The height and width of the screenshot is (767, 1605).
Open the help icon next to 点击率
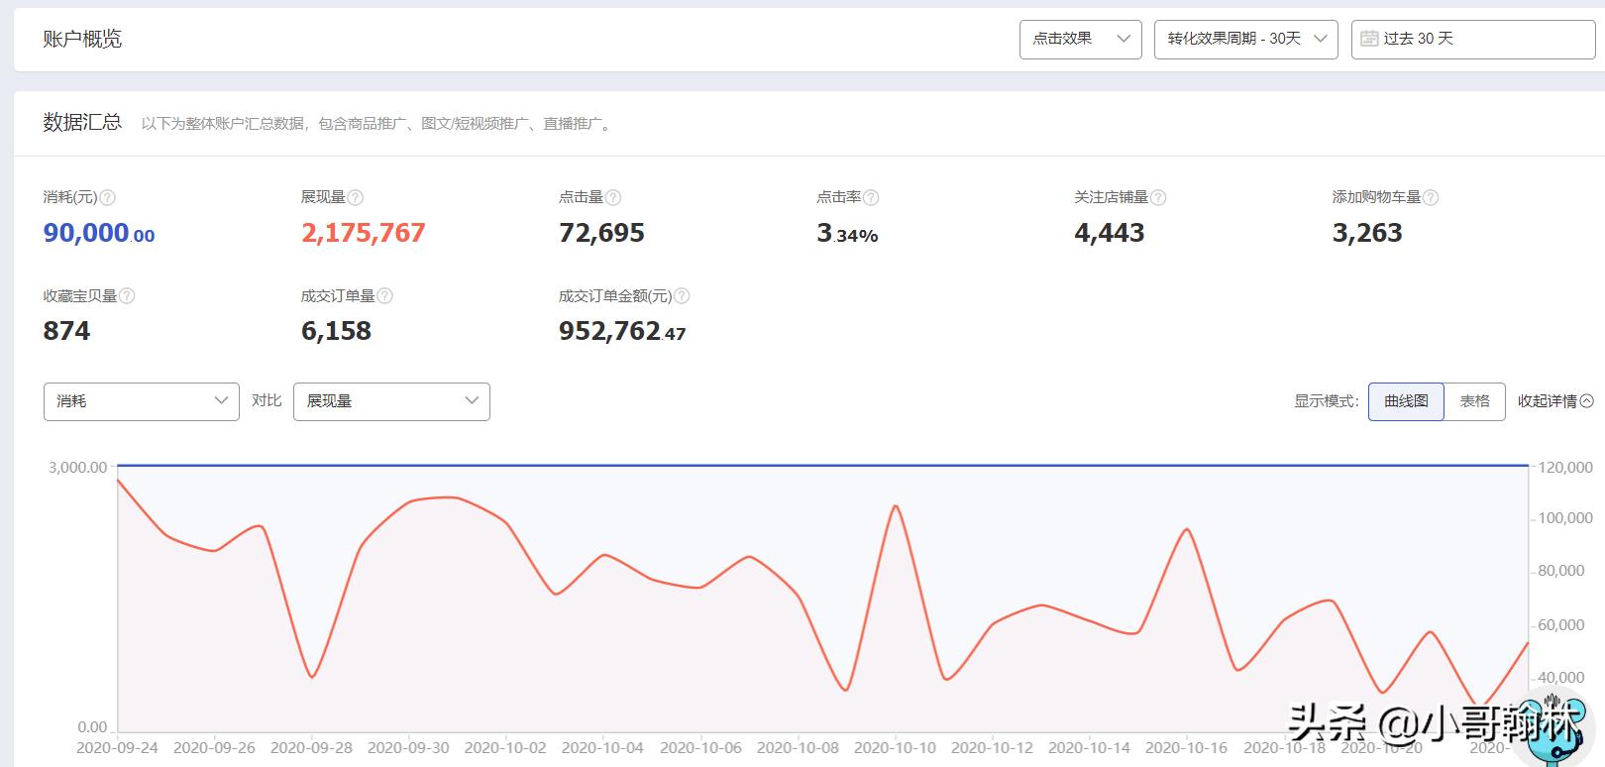pos(871,197)
